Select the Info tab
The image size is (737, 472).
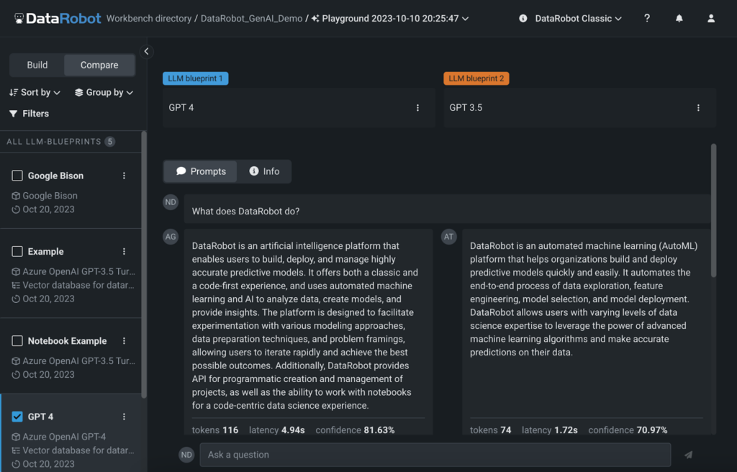(264, 171)
